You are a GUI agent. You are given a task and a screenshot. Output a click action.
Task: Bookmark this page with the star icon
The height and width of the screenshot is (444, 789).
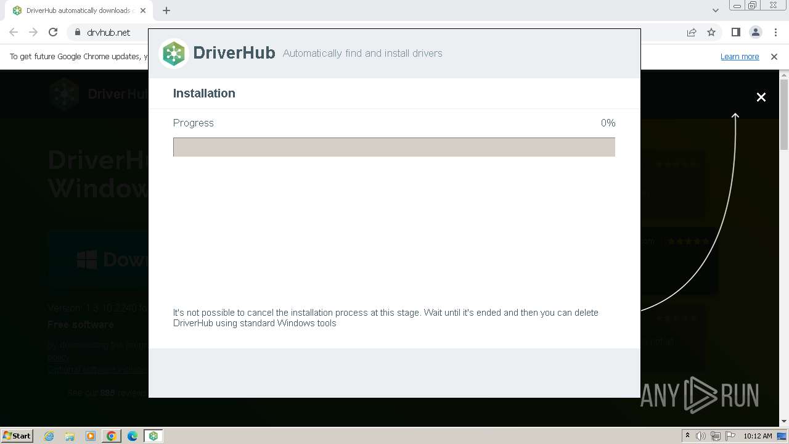click(711, 32)
